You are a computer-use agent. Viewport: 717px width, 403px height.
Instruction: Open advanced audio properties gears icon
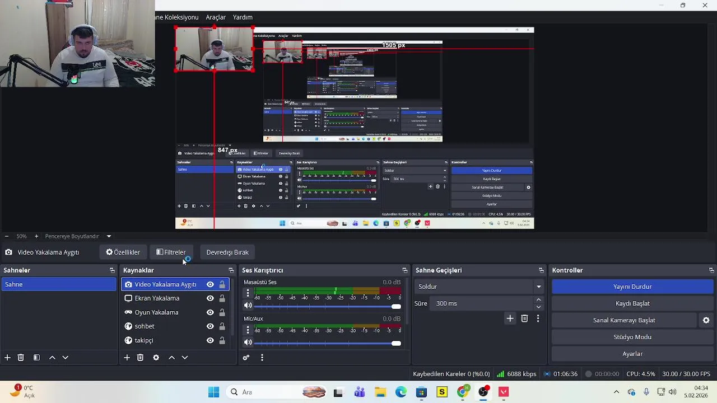pyautogui.click(x=246, y=358)
